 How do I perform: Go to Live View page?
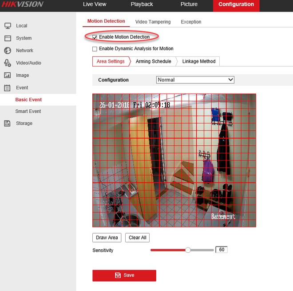[x=95, y=4]
